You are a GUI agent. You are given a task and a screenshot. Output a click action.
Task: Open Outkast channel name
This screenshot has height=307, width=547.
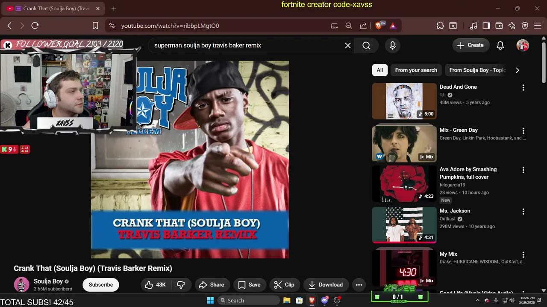(x=447, y=219)
